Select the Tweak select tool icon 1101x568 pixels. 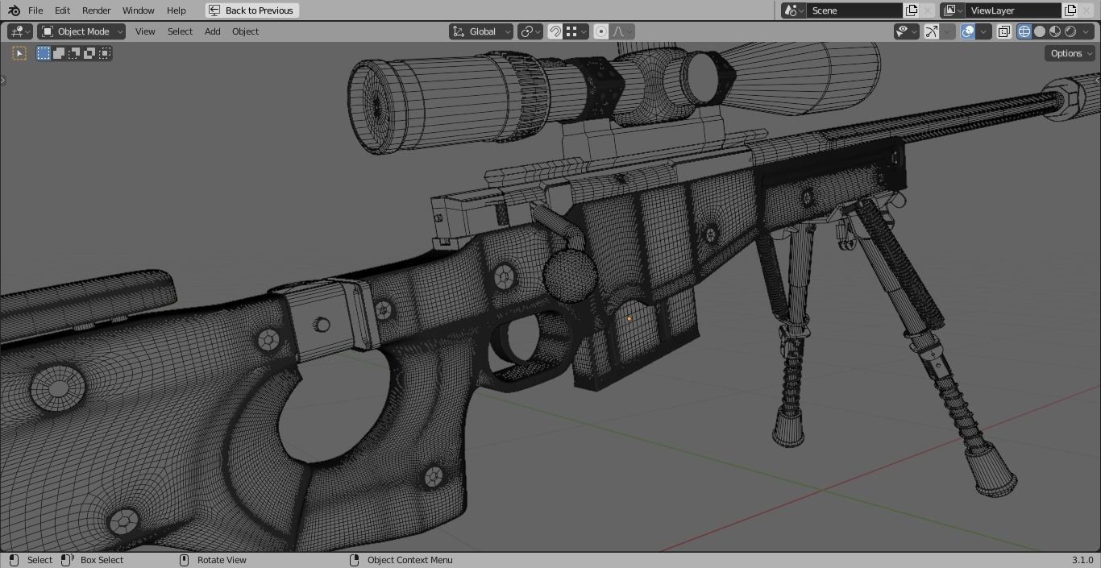click(19, 53)
